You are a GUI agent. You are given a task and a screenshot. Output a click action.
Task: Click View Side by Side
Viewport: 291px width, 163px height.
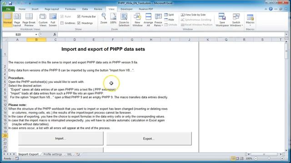tap(193, 14)
